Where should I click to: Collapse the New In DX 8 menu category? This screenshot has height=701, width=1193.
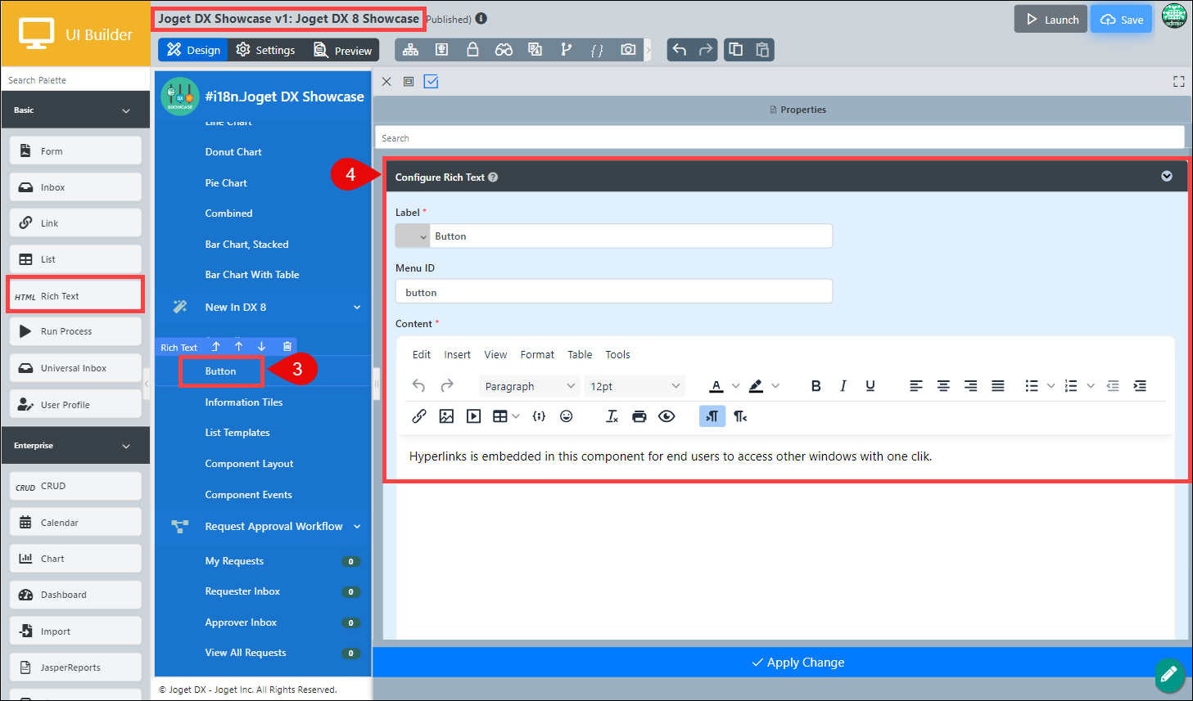tap(357, 308)
